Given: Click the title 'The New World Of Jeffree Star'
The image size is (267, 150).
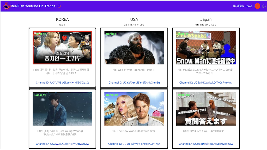Looking at the screenshot, I should point(133,131).
